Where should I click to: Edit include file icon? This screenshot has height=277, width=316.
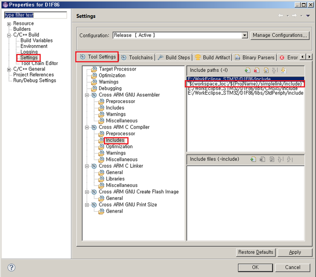(x=272, y=159)
